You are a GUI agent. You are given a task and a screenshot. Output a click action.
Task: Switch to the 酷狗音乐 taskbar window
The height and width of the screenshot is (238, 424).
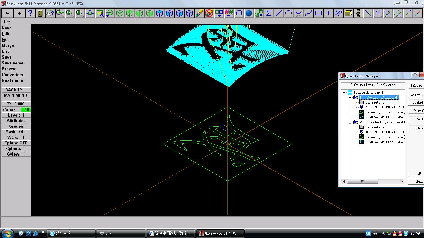pos(71,233)
